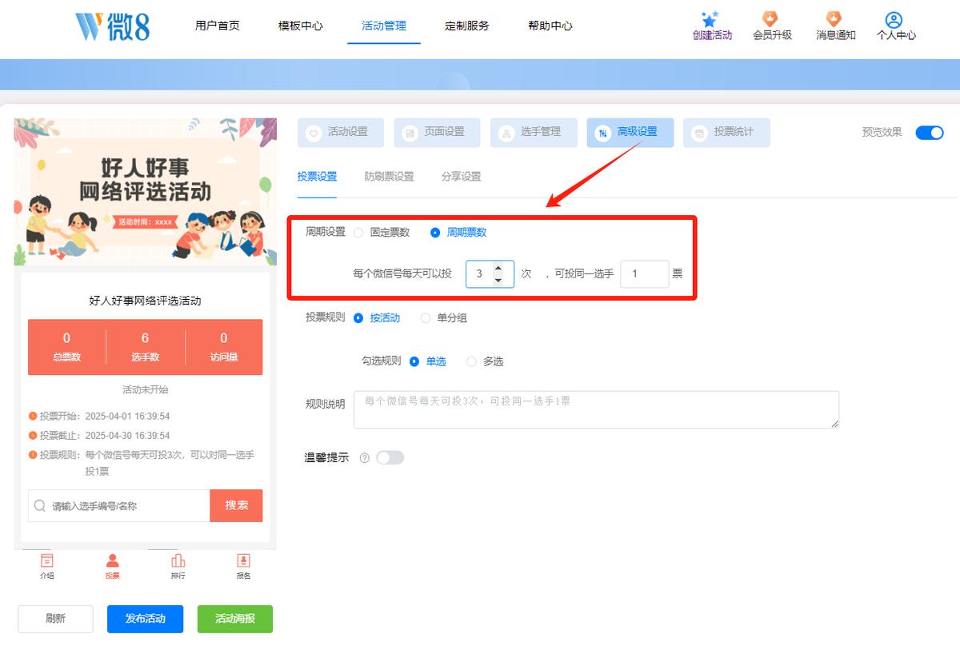
Task: Click the 刷新 button
Action: [55, 619]
